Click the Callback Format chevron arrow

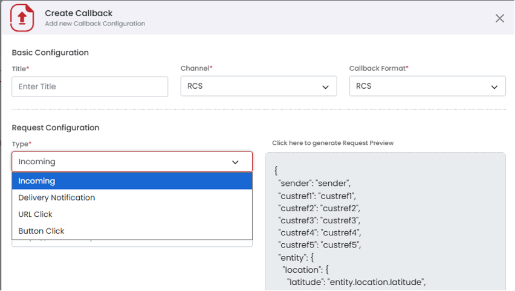[x=494, y=87]
